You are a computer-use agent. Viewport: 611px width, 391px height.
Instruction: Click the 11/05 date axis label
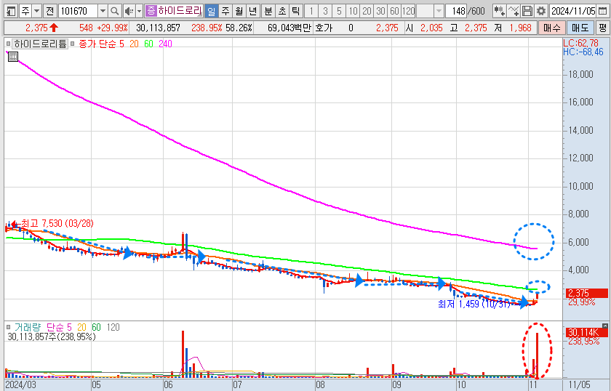pos(579,384)
